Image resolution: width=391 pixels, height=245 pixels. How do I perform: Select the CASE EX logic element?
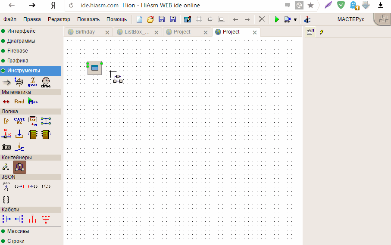click(x=19, y=121)
